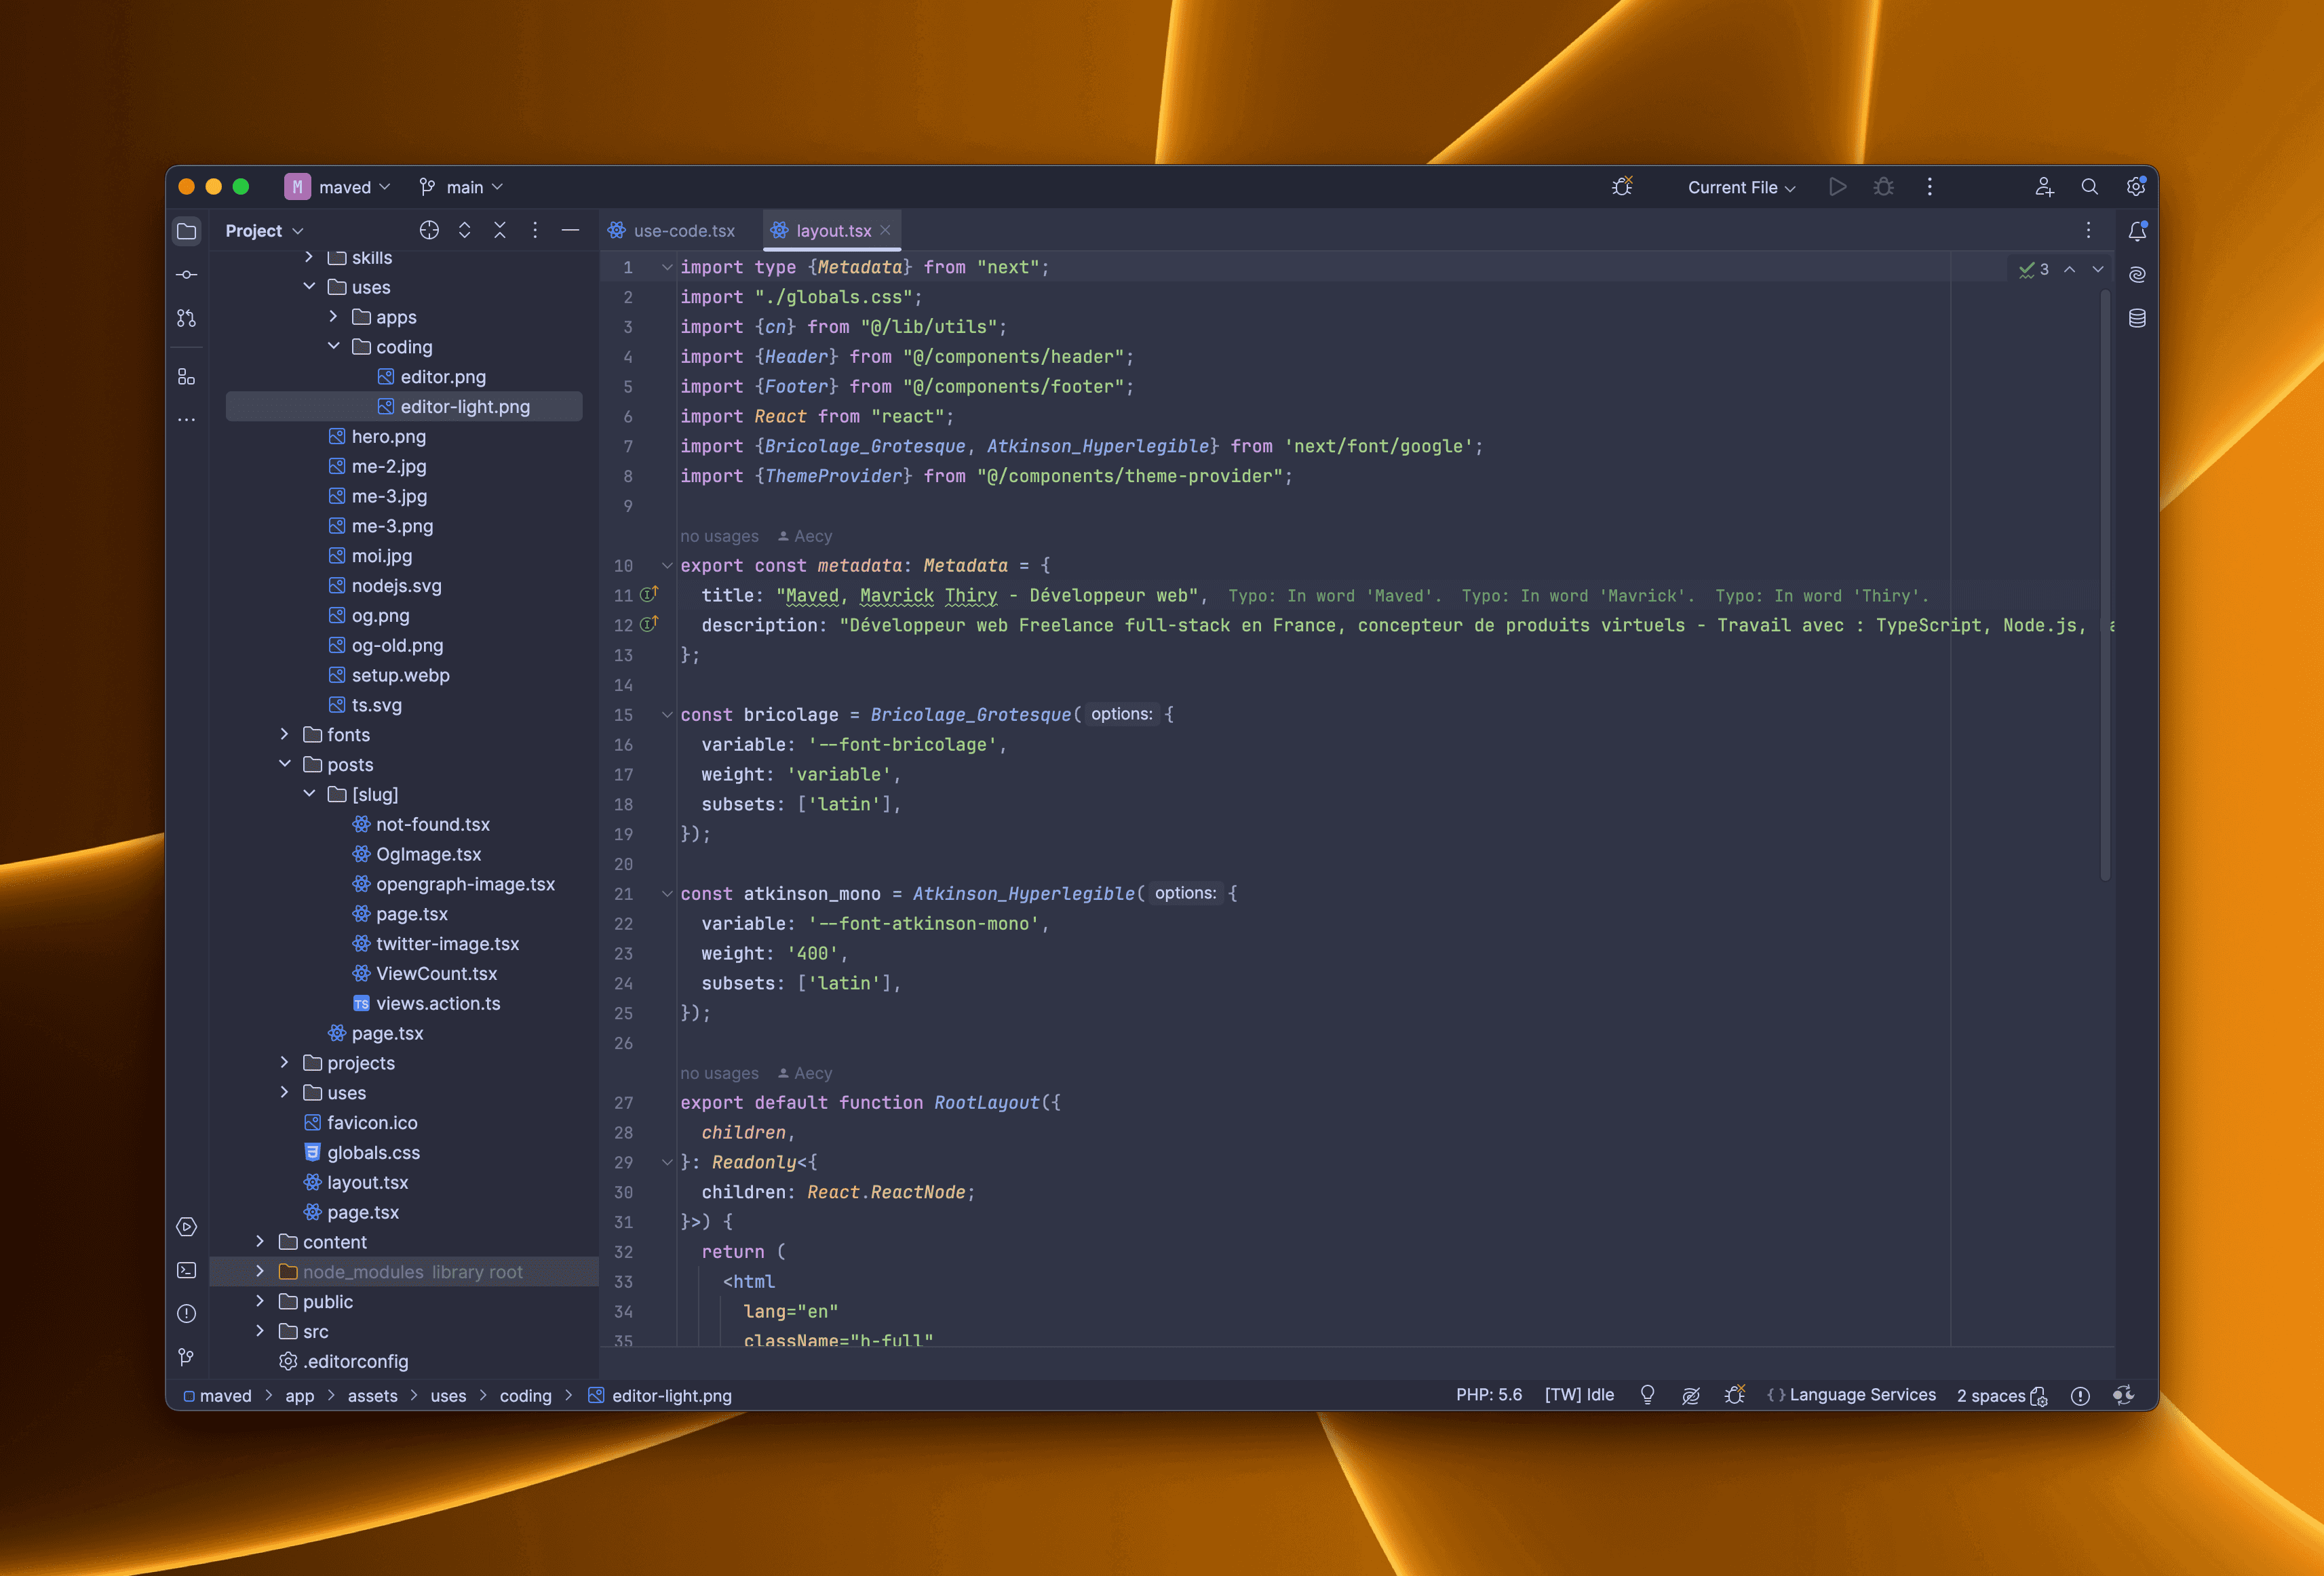
Task: Run the current file with the play icon
Action: [1838, 187]
